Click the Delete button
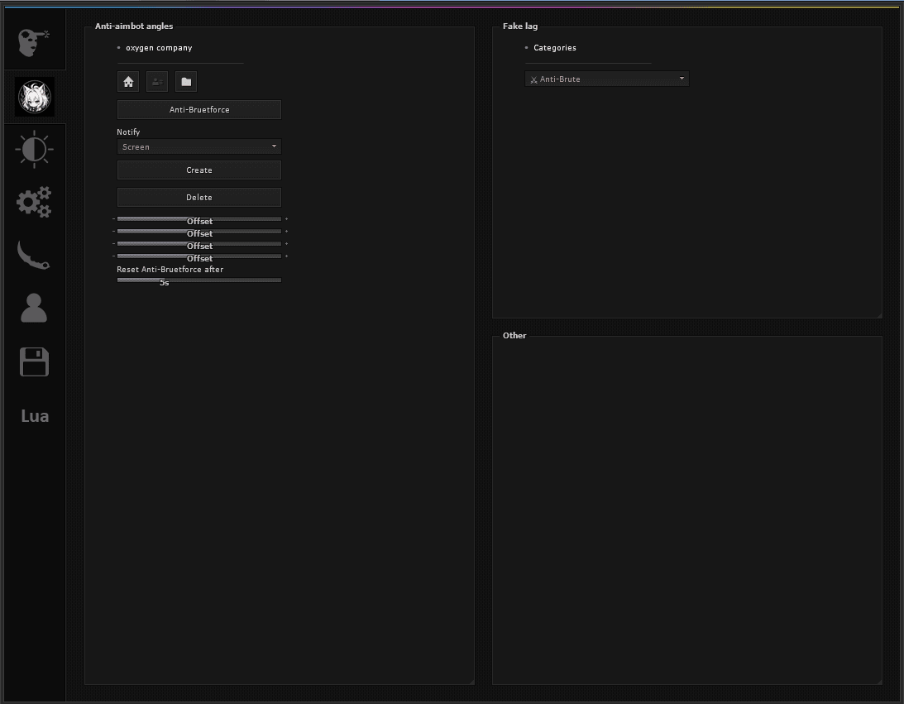The image size is (904, 704). [198, 197]
